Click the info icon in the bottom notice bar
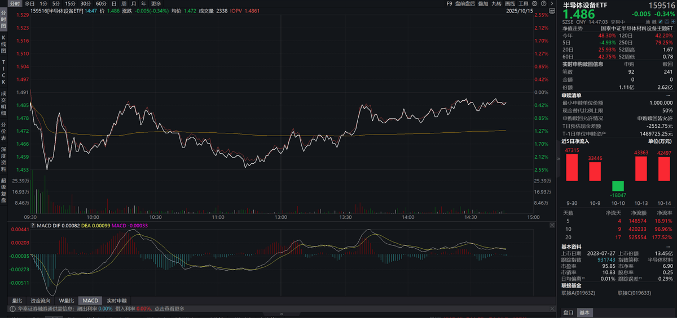677x318 pixels. point(11,308)
